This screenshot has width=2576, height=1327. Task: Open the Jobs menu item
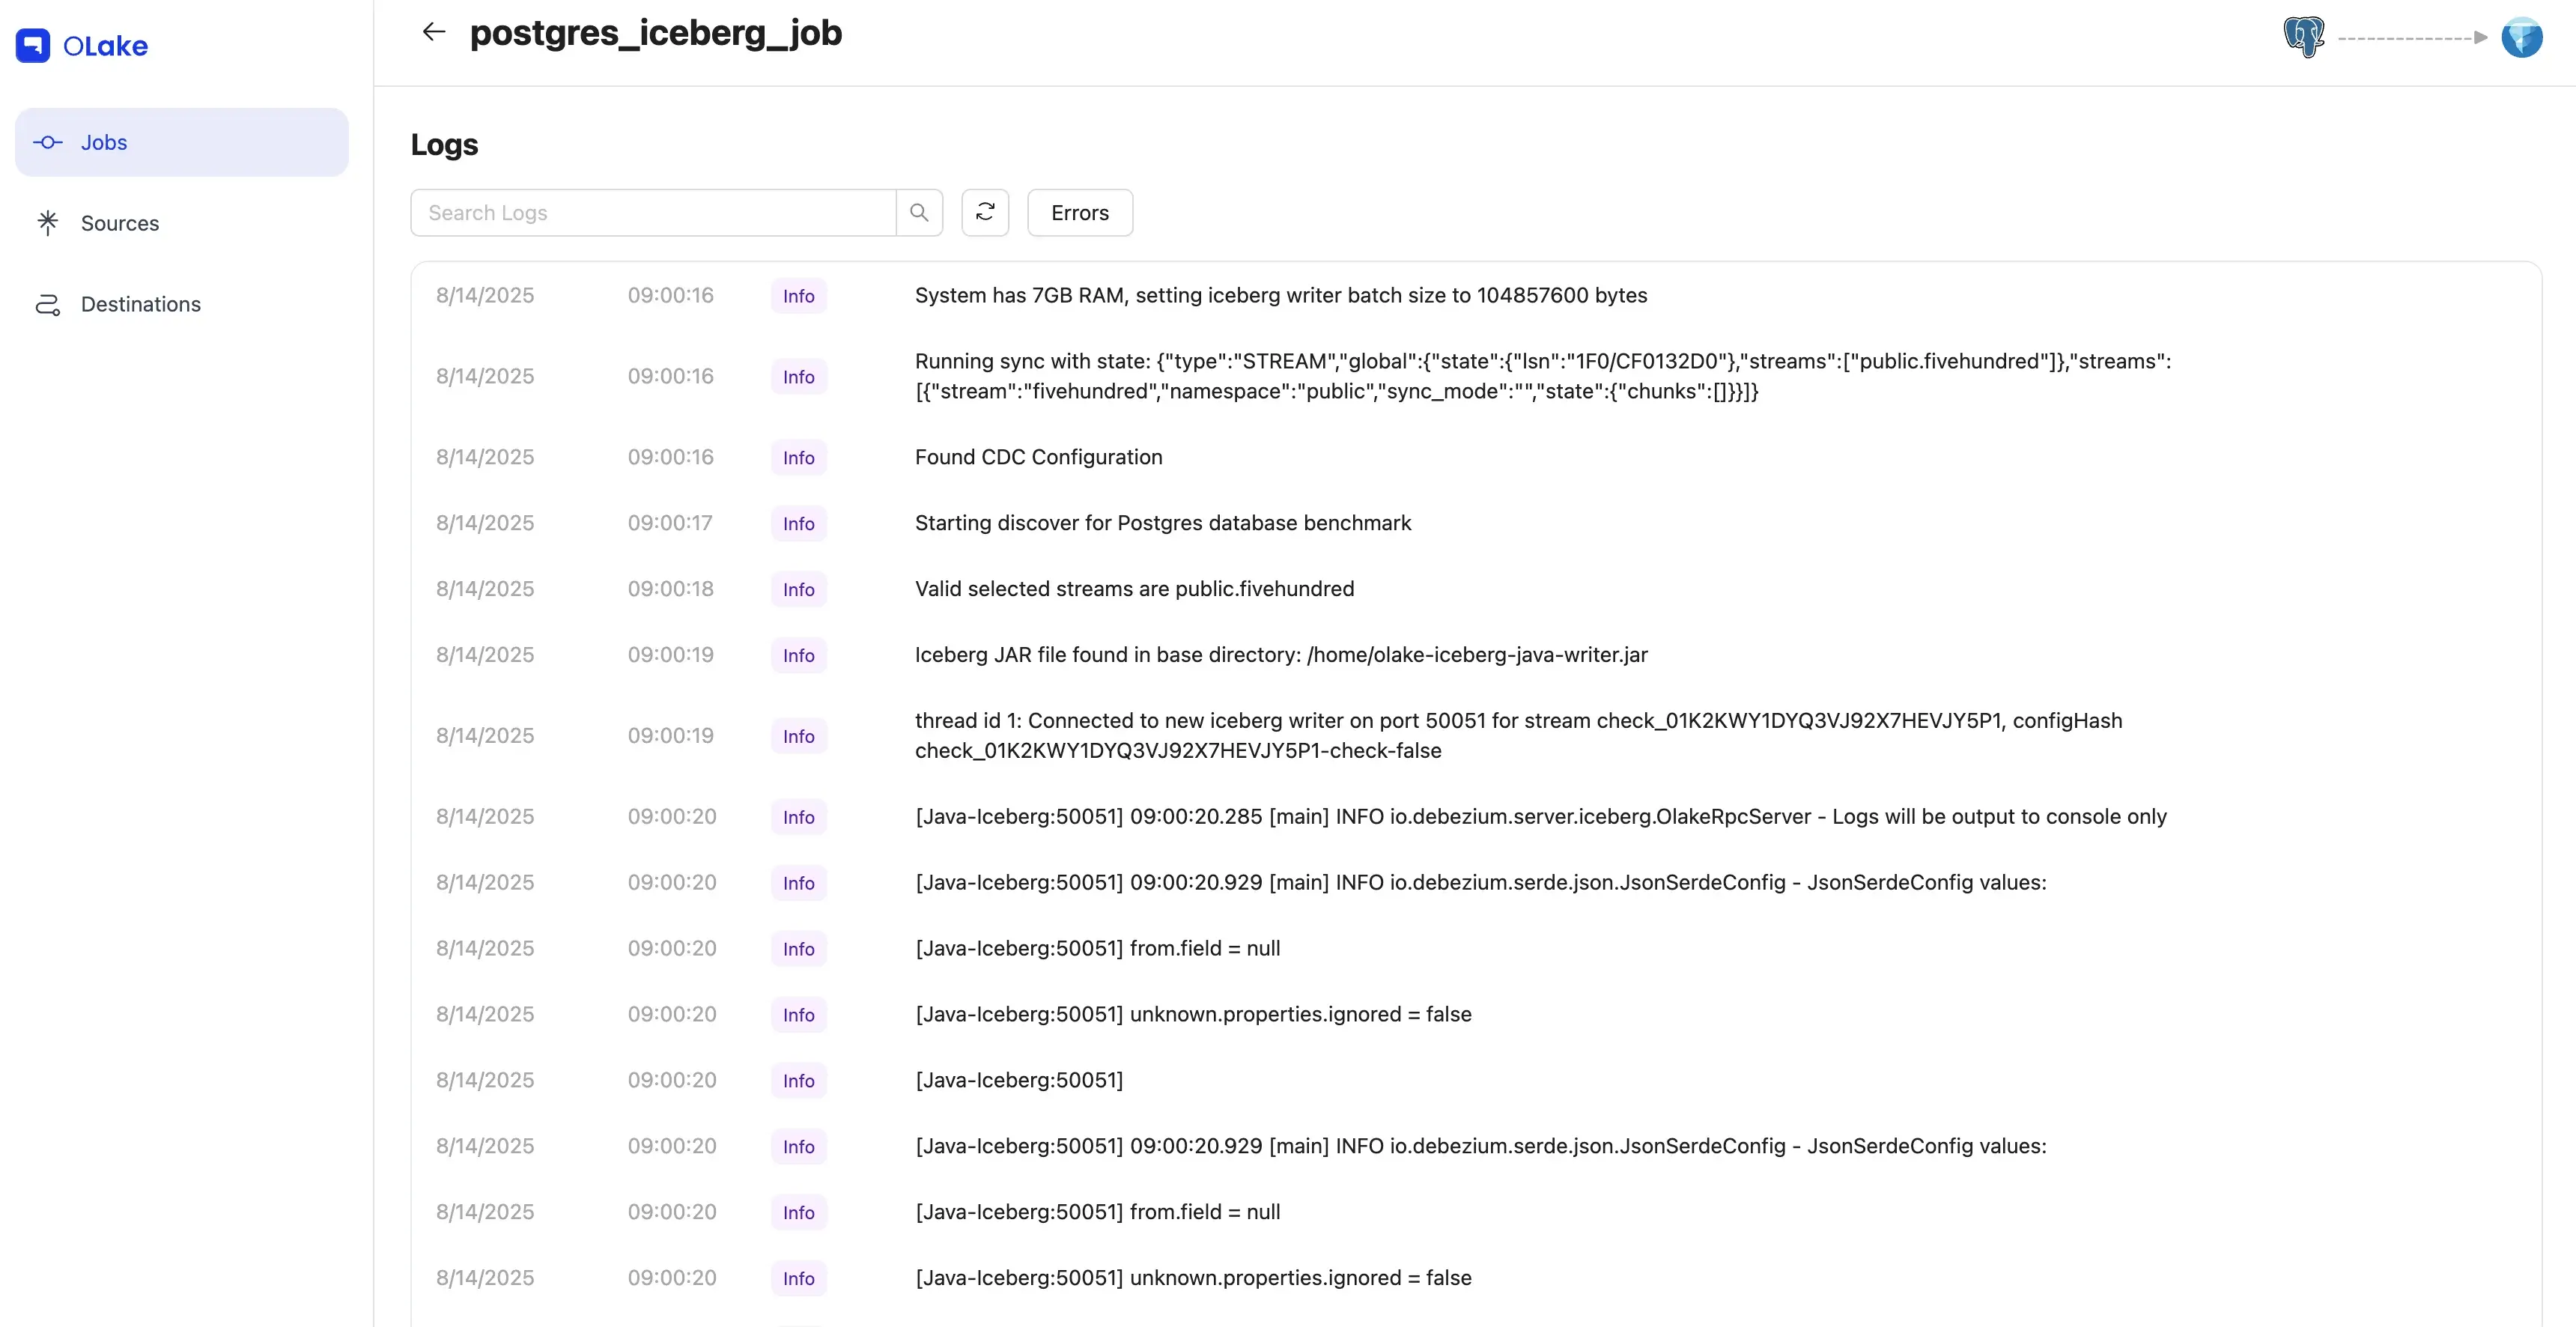pos(180,142)
